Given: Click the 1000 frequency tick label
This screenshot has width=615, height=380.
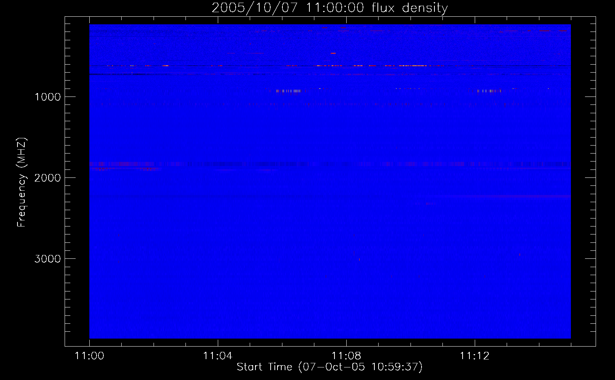Looking at the screenshot, I should coord(48,97).
